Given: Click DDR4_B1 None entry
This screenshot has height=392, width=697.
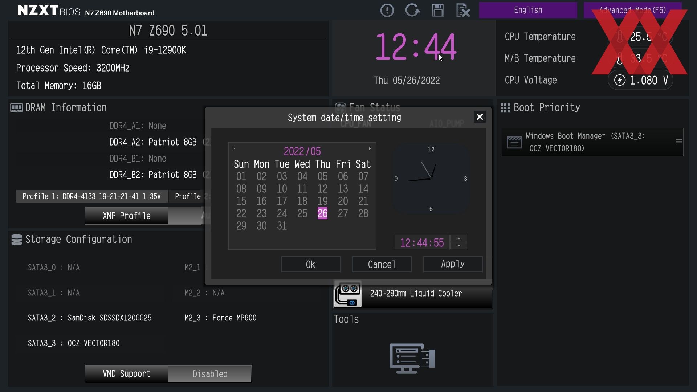Looking at the screenshot, I should 138,159.
